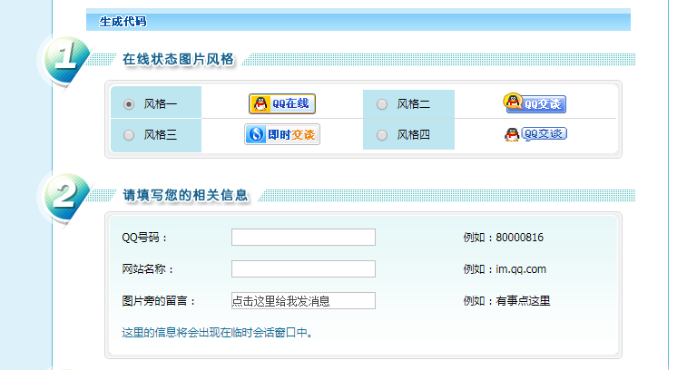Choose the 风格四 radio option
Viewport: 677px width, 370px height.
pyautogui.click(x=381, y=135)
